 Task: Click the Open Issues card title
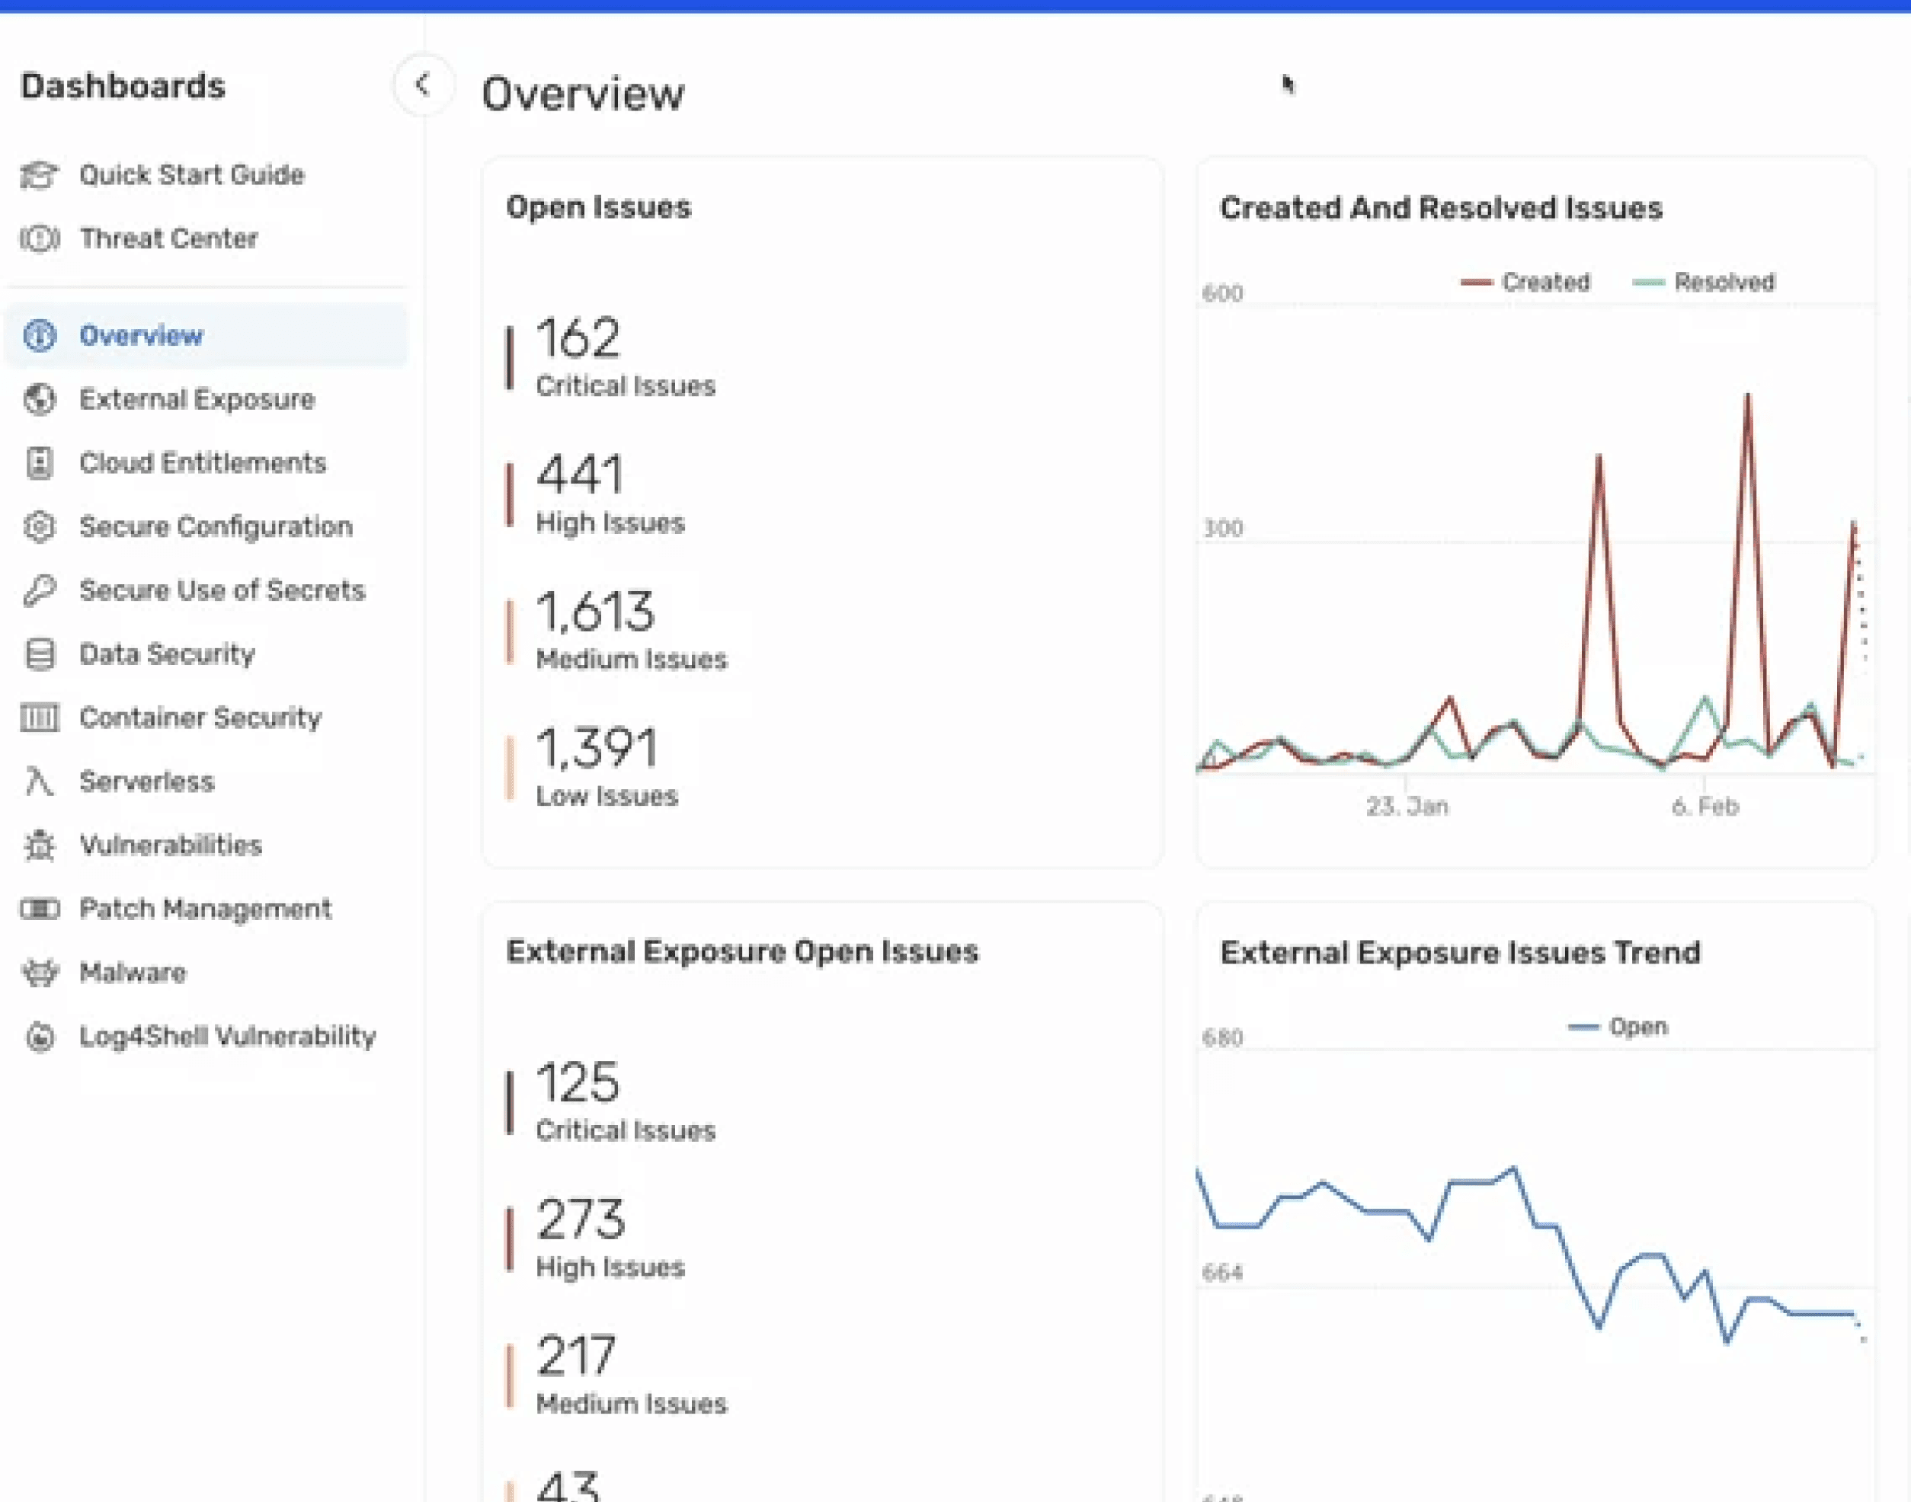pyautogui.click(x=599, y=207)
